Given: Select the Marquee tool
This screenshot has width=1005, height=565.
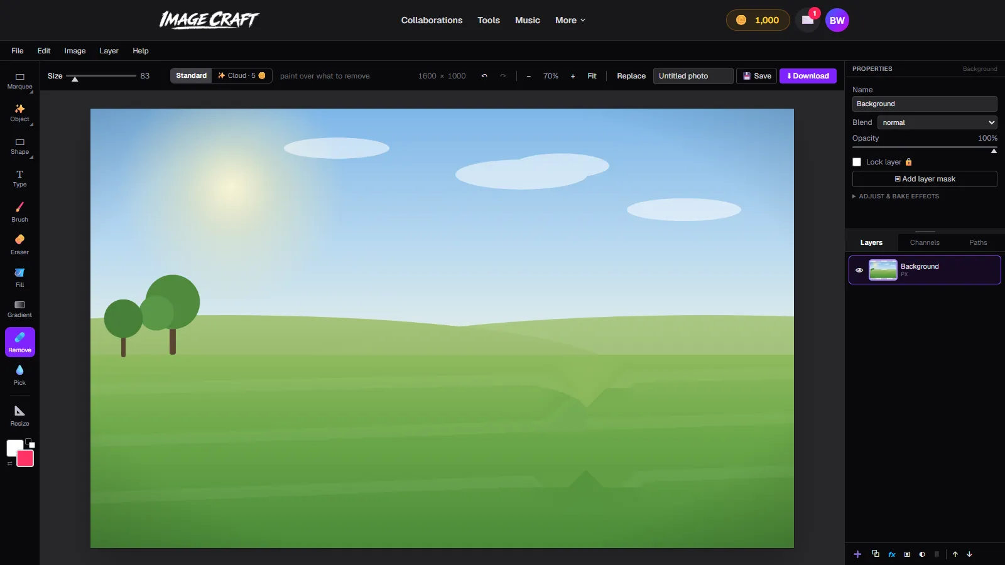Looking at the screenshot, I should (x=19, y=81).
